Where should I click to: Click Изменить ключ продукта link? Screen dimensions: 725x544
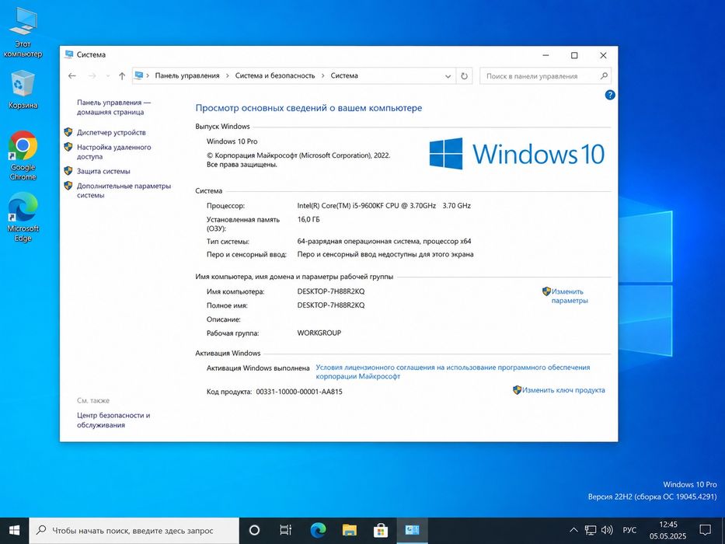[563, 390]
